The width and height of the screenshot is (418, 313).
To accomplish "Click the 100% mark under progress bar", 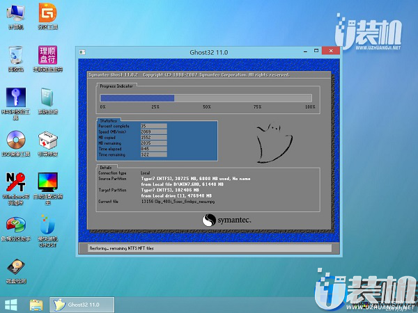I will [x=310, y=106].
